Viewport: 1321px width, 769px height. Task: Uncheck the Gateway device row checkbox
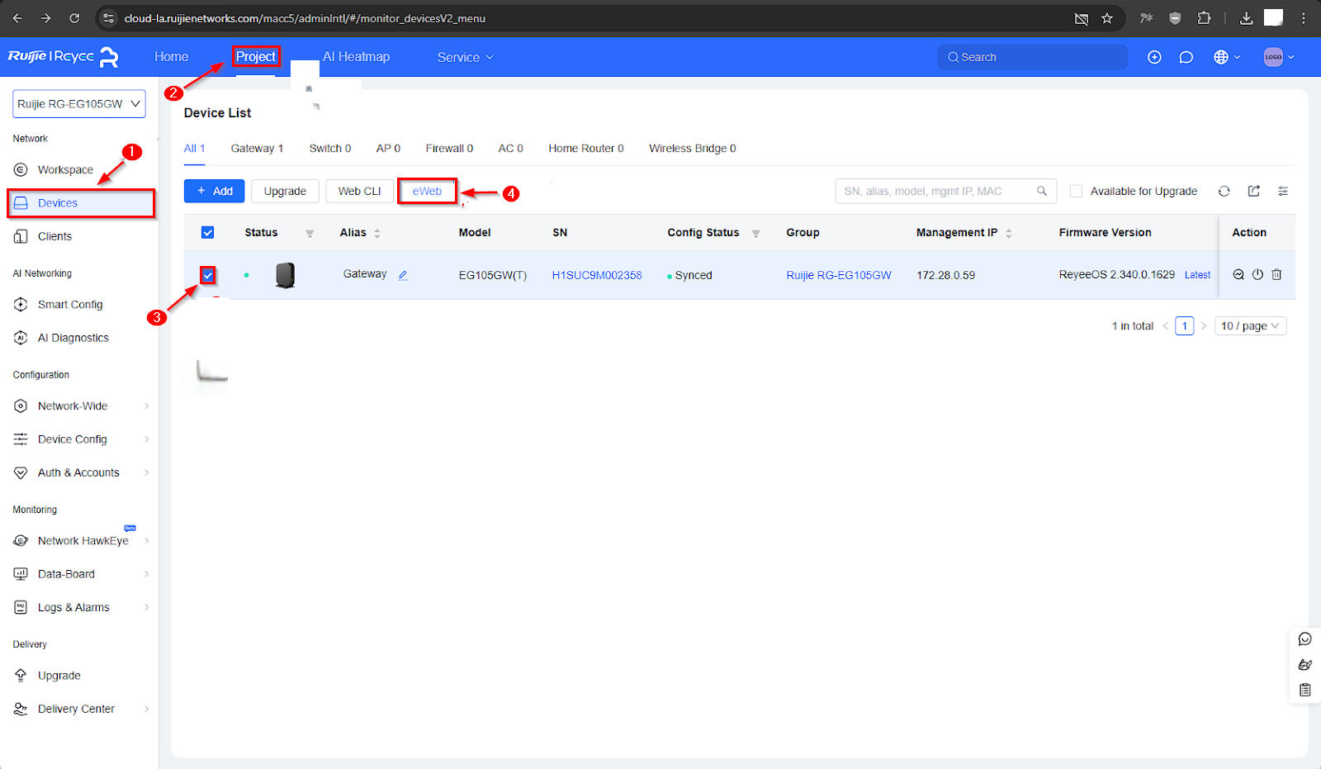[x=208, y=275]
